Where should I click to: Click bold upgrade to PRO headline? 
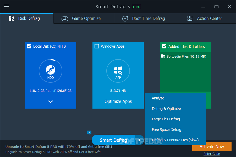[x=59, y=147]
